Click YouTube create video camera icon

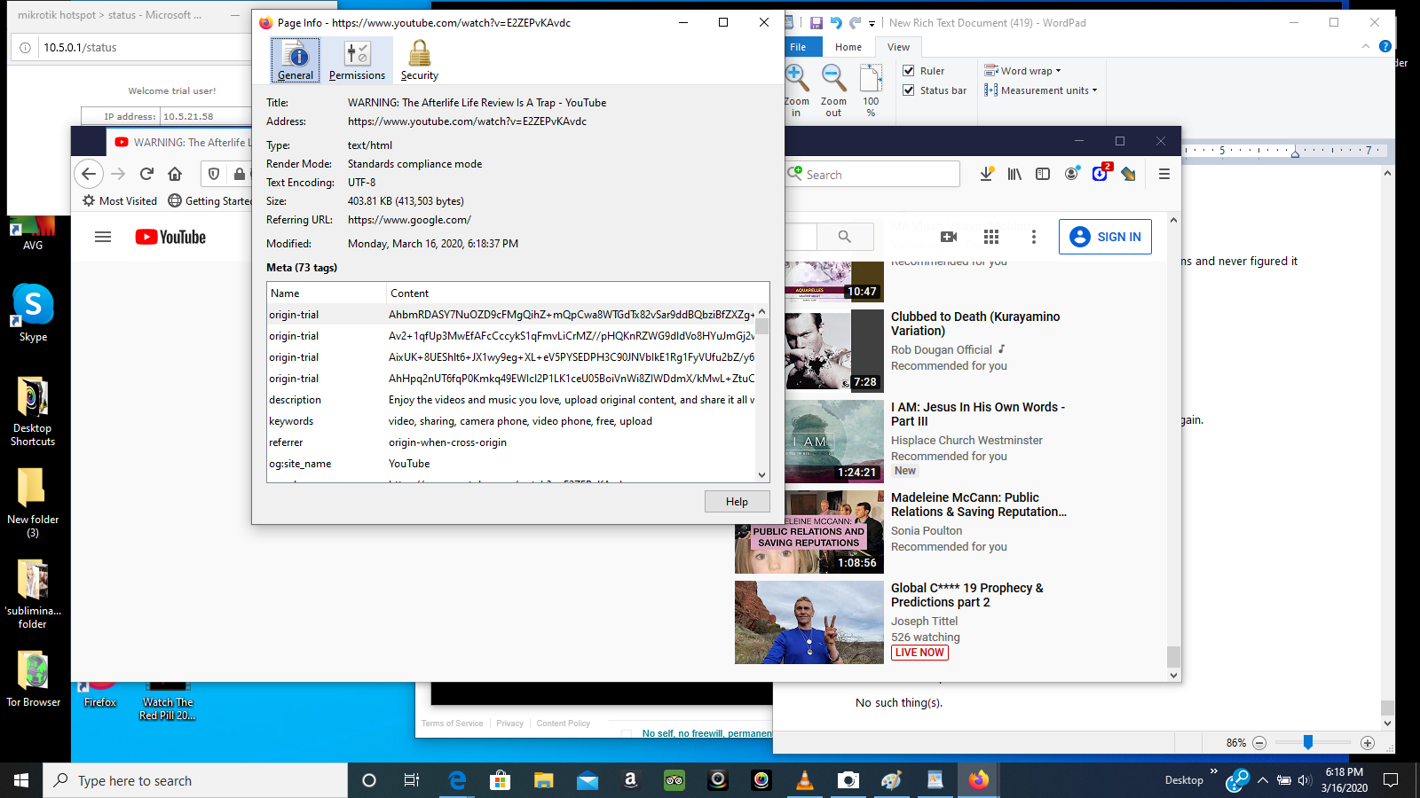(x=949, y=237)
